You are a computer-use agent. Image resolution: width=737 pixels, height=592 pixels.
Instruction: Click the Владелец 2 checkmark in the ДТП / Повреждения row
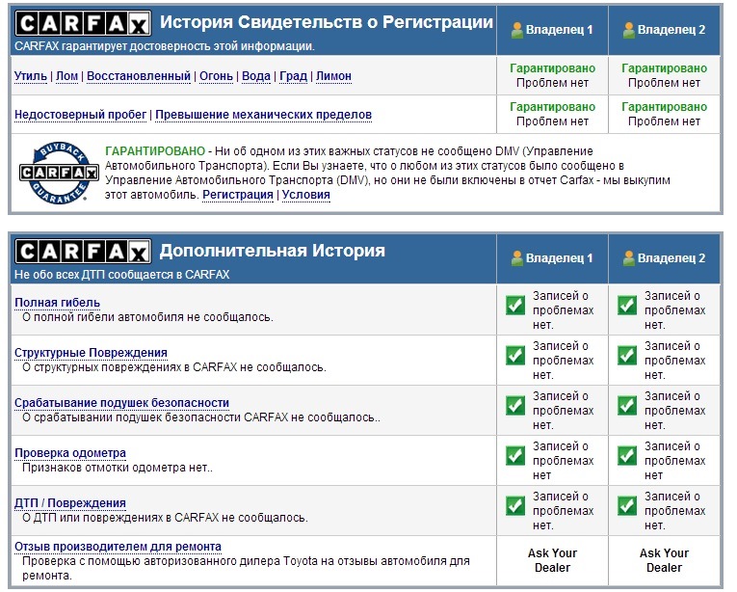tap(627, 505)
